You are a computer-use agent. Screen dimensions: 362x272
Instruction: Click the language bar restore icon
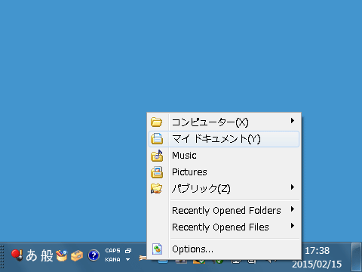128,251
